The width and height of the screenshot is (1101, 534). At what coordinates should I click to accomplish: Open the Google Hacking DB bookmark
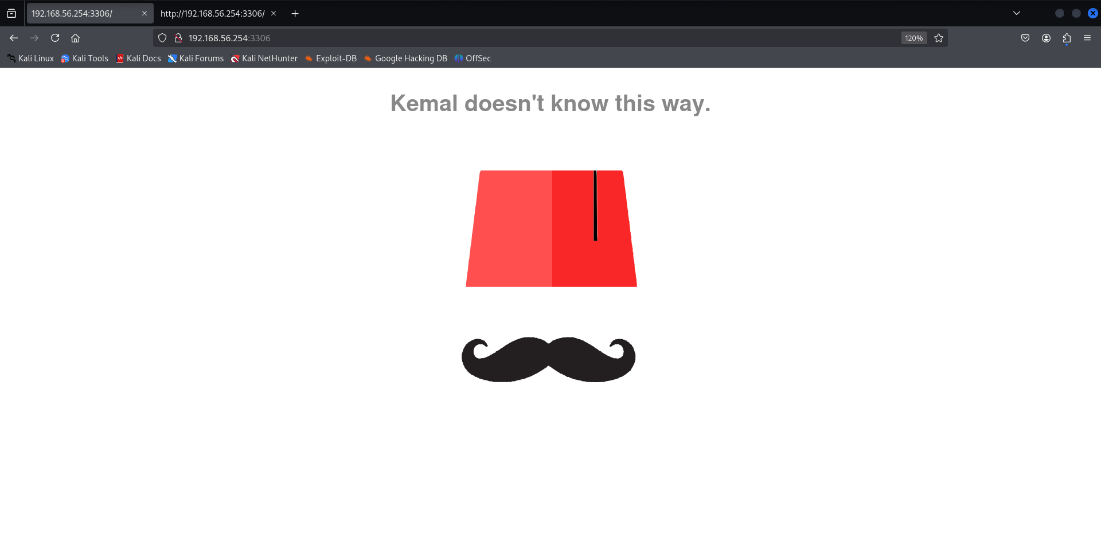(x=405, y=58)
